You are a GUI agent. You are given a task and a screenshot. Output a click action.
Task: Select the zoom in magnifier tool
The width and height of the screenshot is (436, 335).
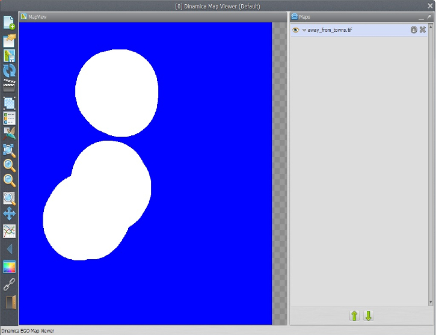coord(9,165)
